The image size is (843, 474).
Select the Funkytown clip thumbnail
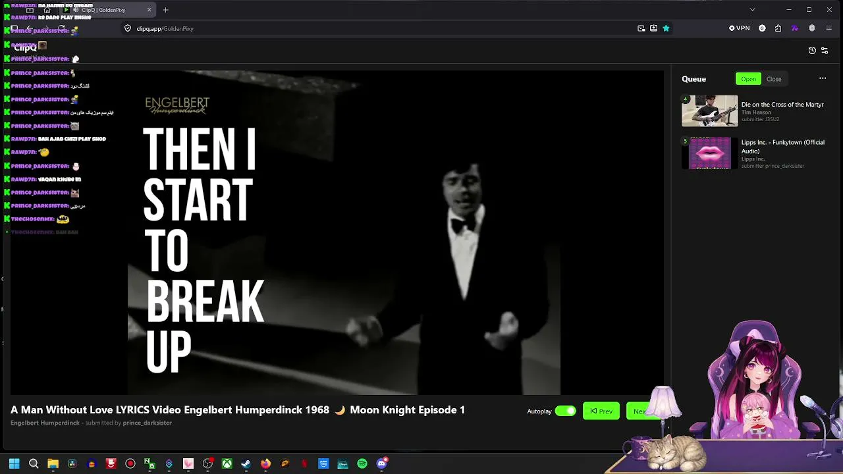tap(710, 153)
